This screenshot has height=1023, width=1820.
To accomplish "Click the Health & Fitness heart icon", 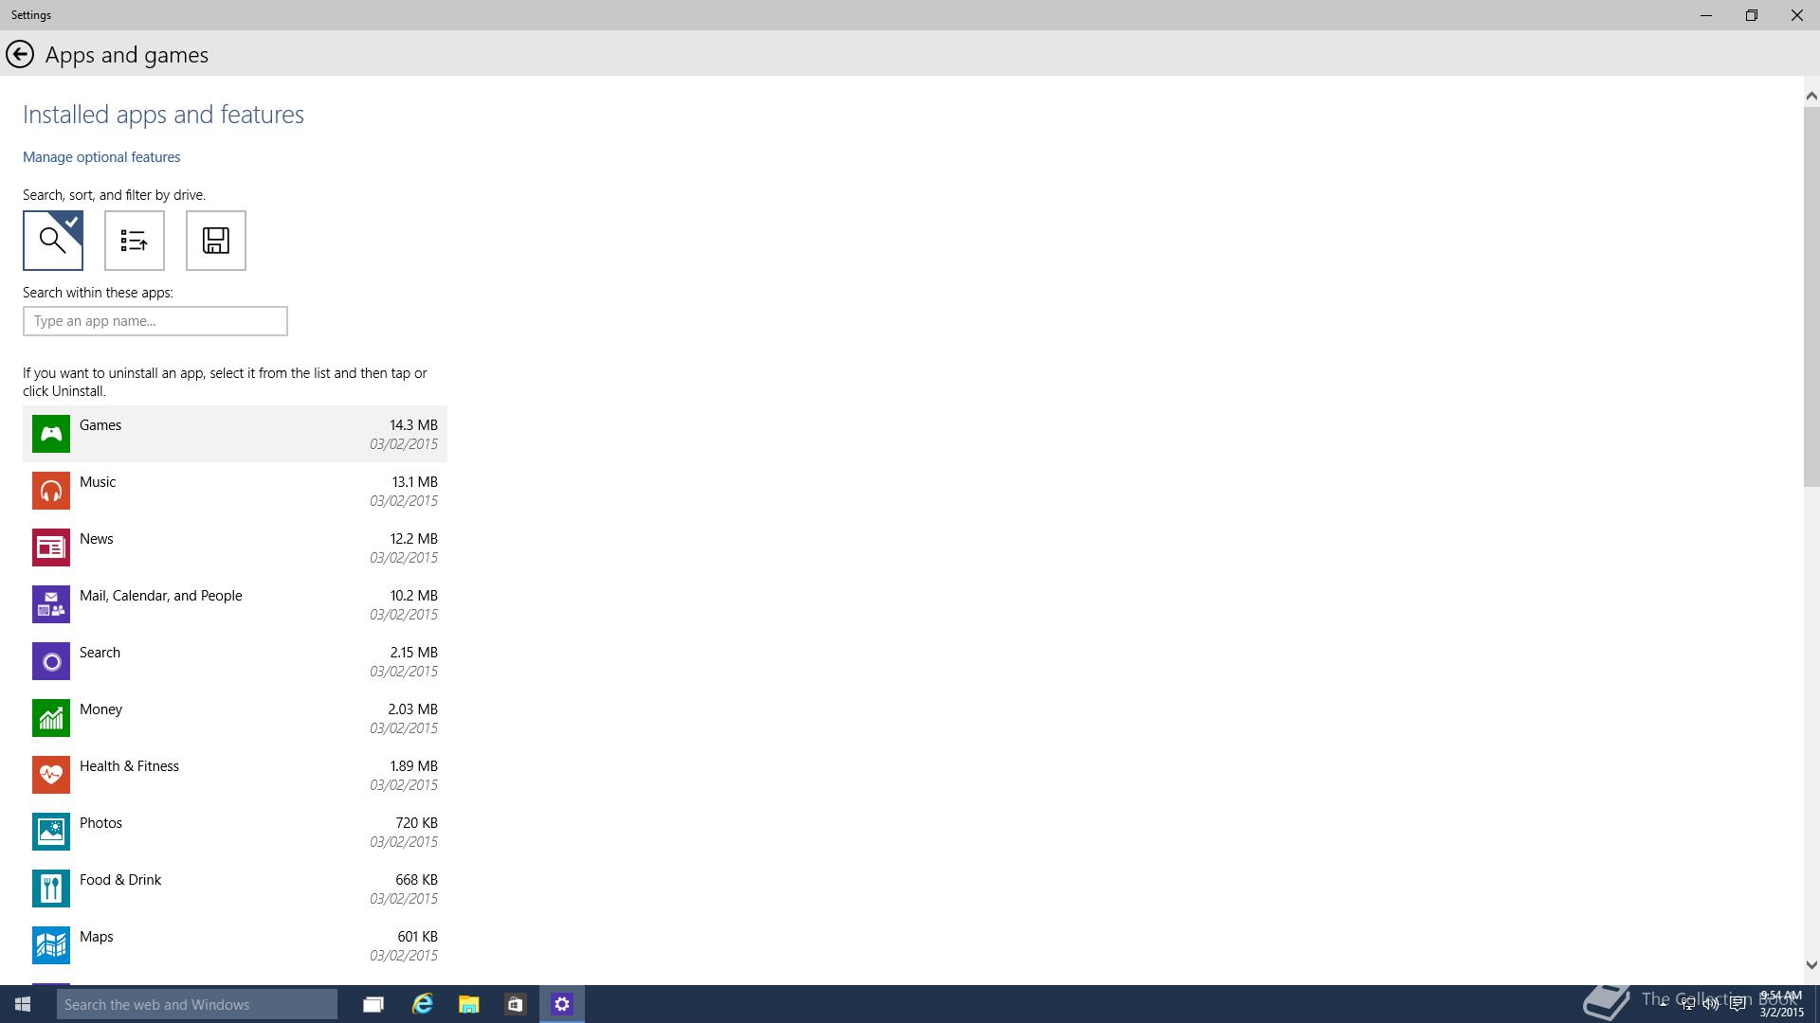I will pos(51,775).
